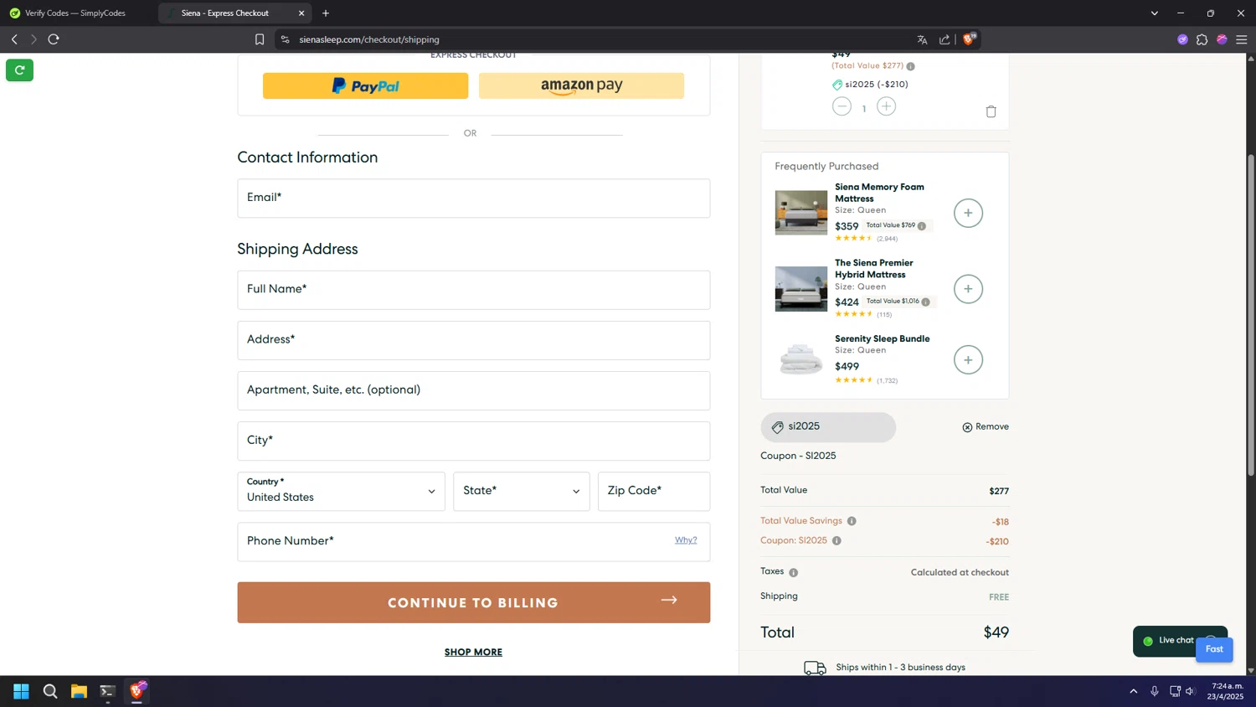This screenshot has width=1256, height=707.
Task: Go back in browser history
Action: coord(14,39)
